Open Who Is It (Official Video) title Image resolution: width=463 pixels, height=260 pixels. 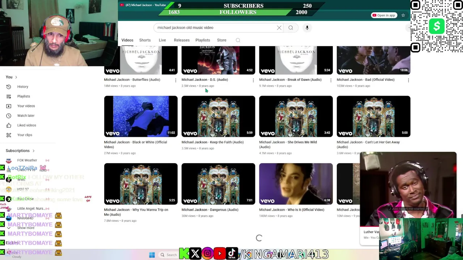click(292, 209)
